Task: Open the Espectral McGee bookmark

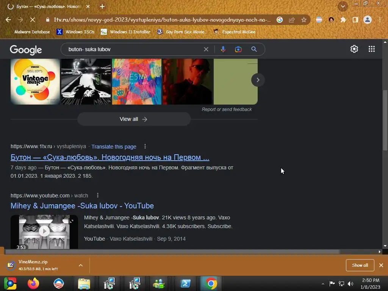Action: tap(234, 32)
